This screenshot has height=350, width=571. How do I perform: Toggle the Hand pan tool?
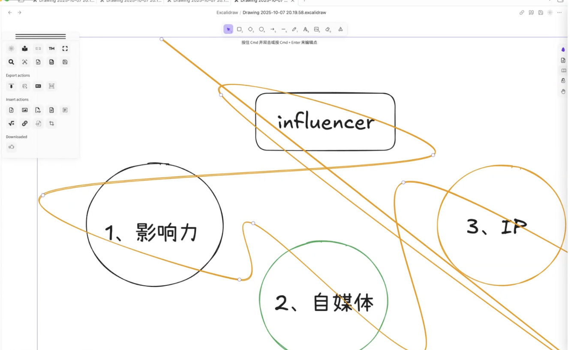tap(563, 92)
